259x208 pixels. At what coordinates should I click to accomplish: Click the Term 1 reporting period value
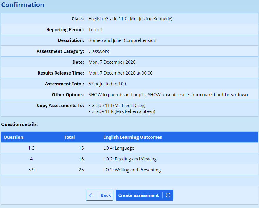point(95,30)
